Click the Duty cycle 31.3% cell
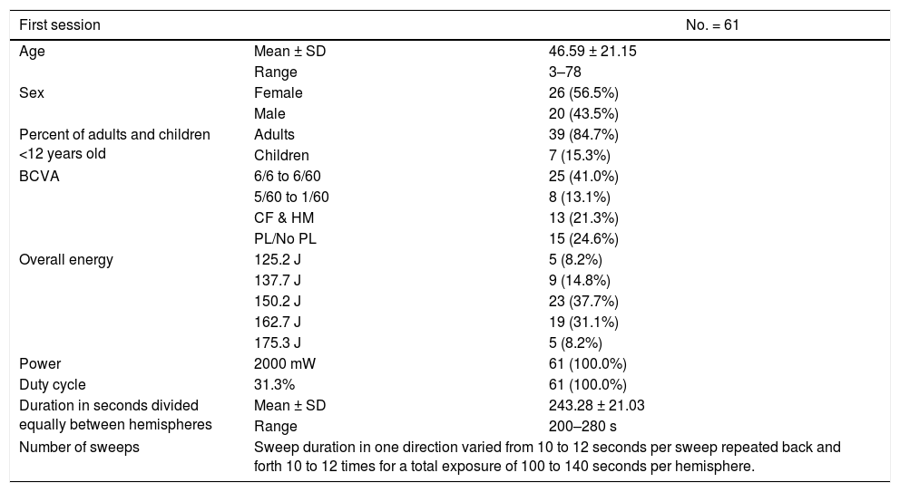This screenshot has width=900, height=492. 273,385
